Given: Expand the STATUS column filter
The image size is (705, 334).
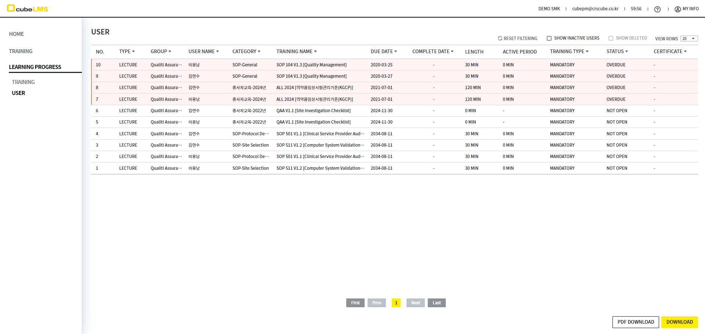Looking at the screenshot, I should (x=626, y=52).
